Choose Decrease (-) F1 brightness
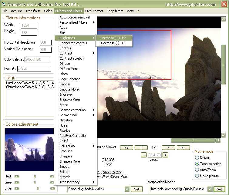 pyautogui.click(x=114, y=43)
